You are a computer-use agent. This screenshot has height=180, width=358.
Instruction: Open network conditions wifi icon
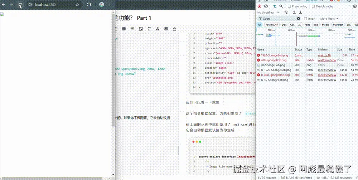click(286, 12)
